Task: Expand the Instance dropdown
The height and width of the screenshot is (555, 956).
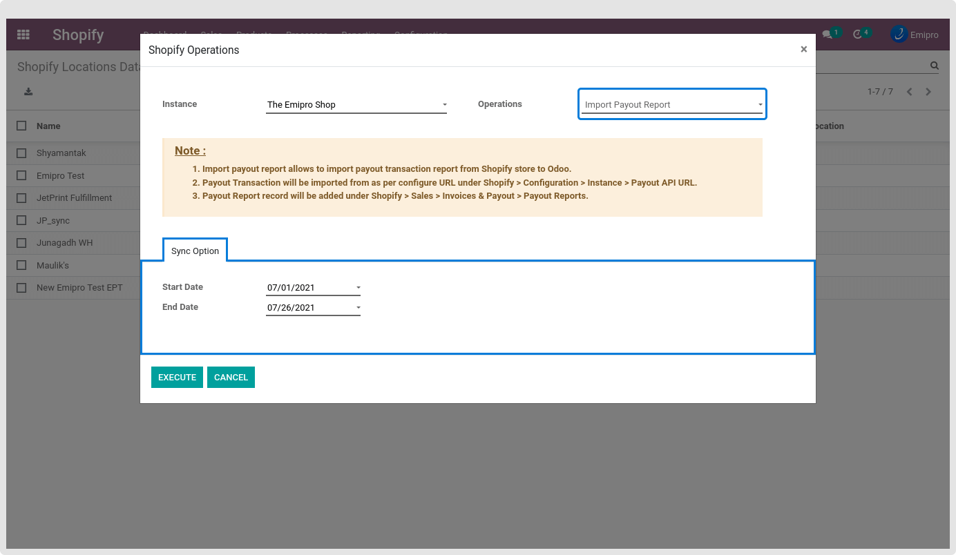Action: pos(356,105)
